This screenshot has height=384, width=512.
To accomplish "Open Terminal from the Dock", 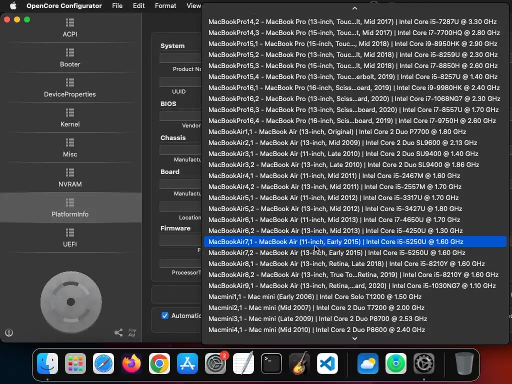I will click(271, 363).
